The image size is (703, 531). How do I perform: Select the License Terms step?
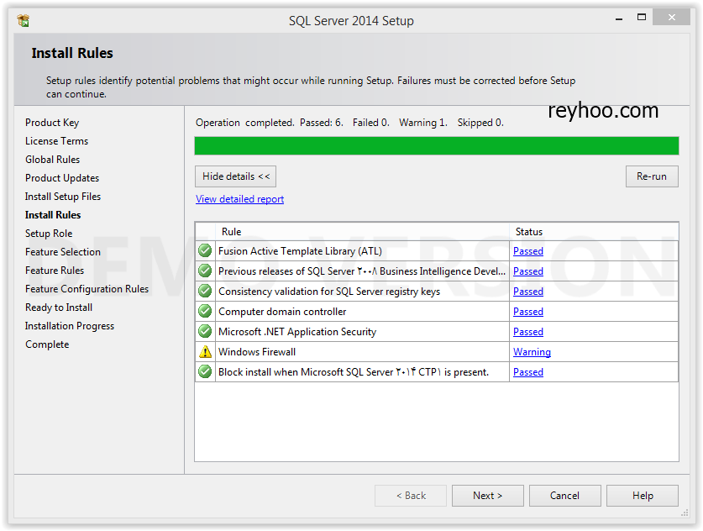[x=56, y=141]
